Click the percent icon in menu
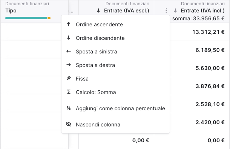This screenshot has width=230, height=149. click(69, 108)
